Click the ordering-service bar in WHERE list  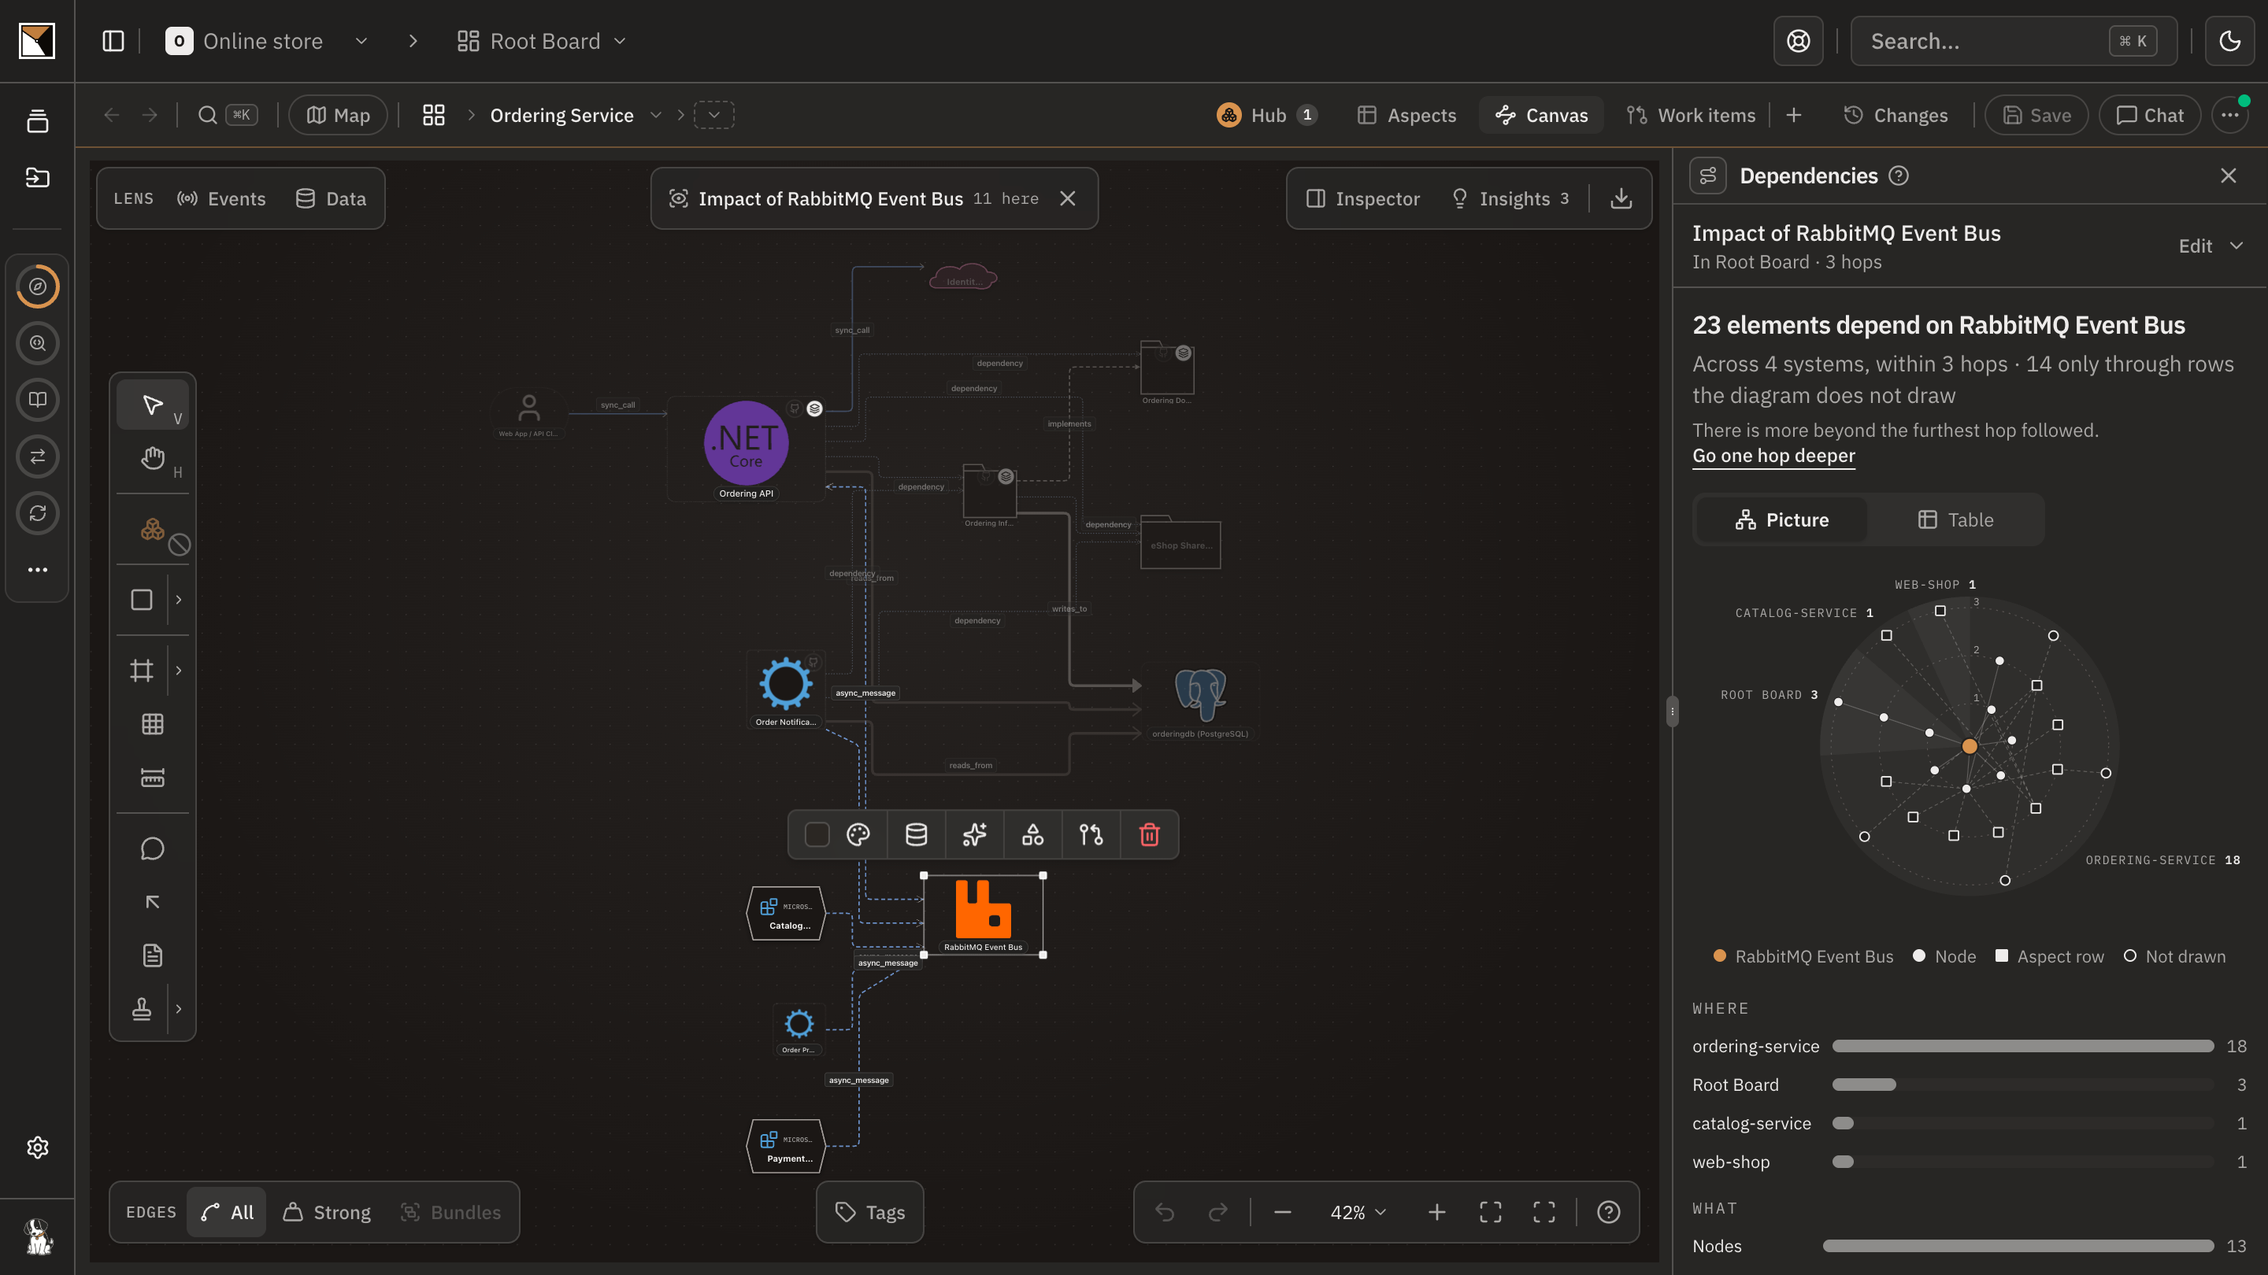pos(2022,1046)
